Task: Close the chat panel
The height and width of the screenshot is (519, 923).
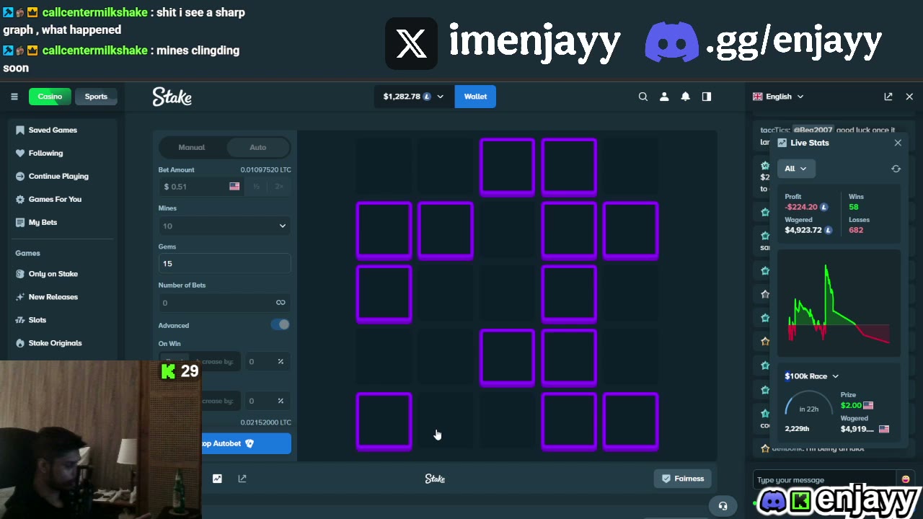Action: click(x=909, y=97)
